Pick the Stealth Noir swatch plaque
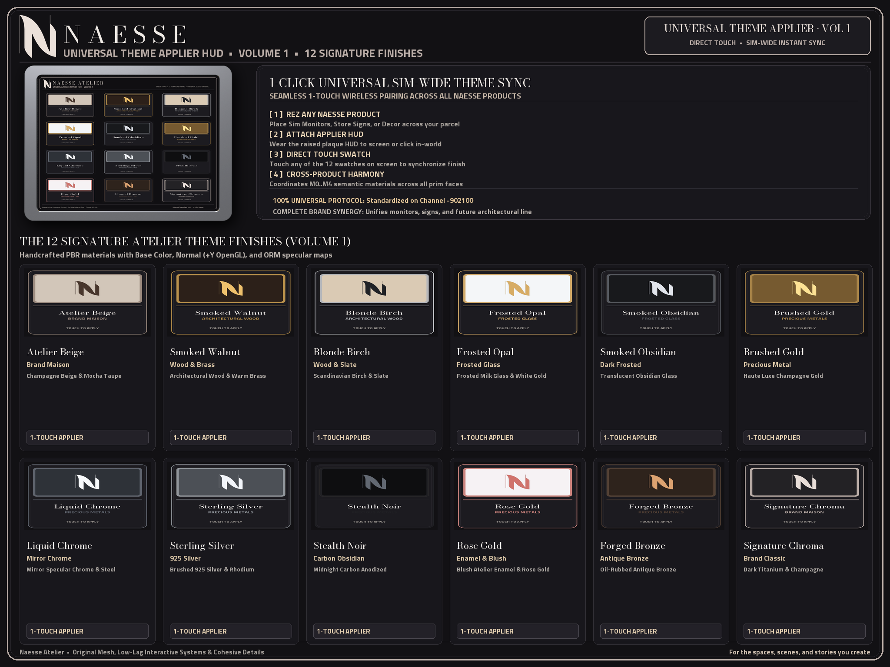This screenshot has height=667, width=890. (374, 496)
